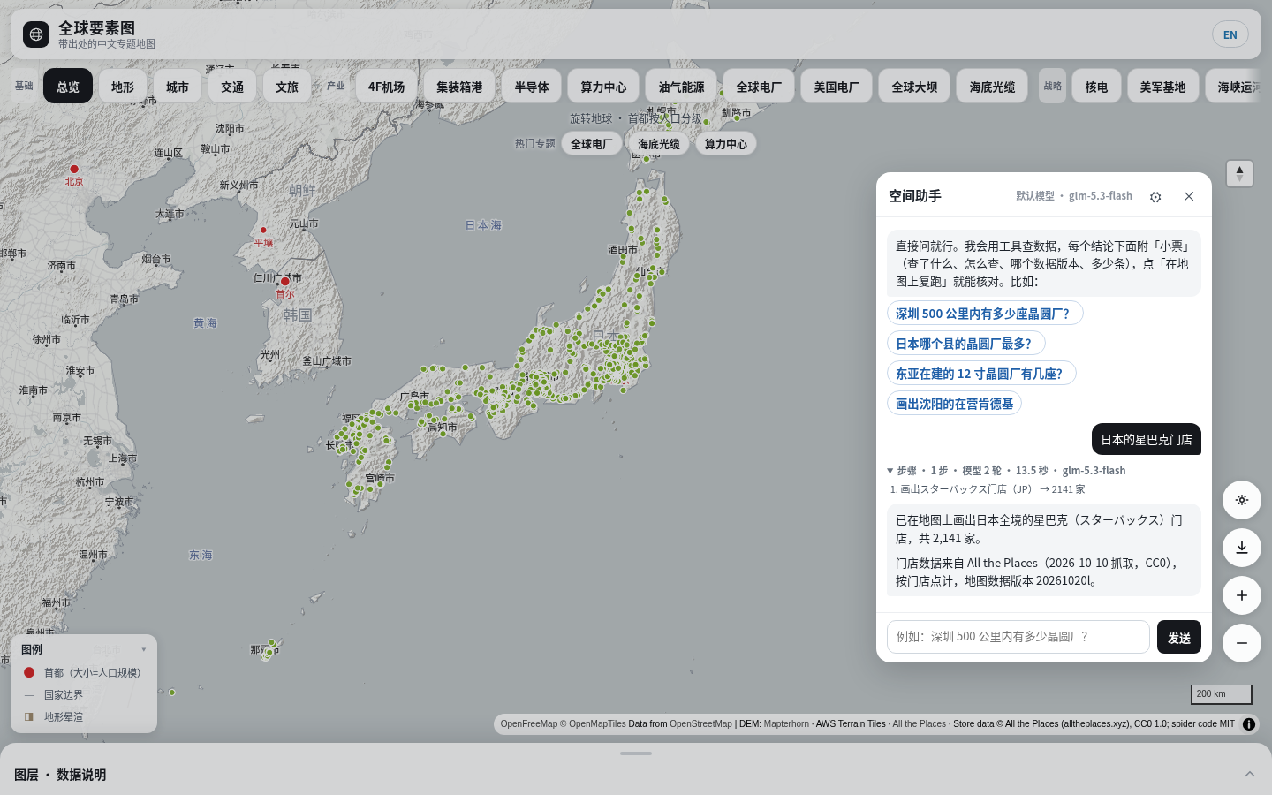The width and height of the screenshot is (1272, 795).
Task: Ask 深圳 500 公里内有多少座晶圆厂 suggestion
Action: pos(985,314)
